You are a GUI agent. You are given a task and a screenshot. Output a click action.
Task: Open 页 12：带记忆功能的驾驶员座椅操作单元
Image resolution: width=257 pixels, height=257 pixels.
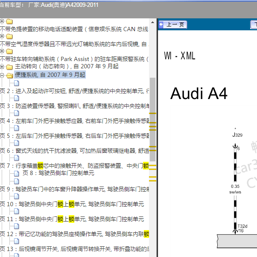[x=74, y=234]
